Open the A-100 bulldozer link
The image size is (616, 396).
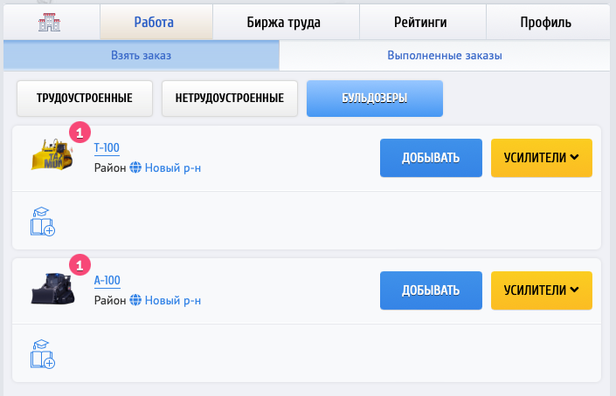[x=107, y=280]
